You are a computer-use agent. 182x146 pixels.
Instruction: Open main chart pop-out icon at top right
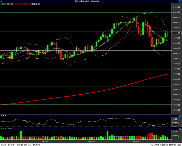click(180, 1)
